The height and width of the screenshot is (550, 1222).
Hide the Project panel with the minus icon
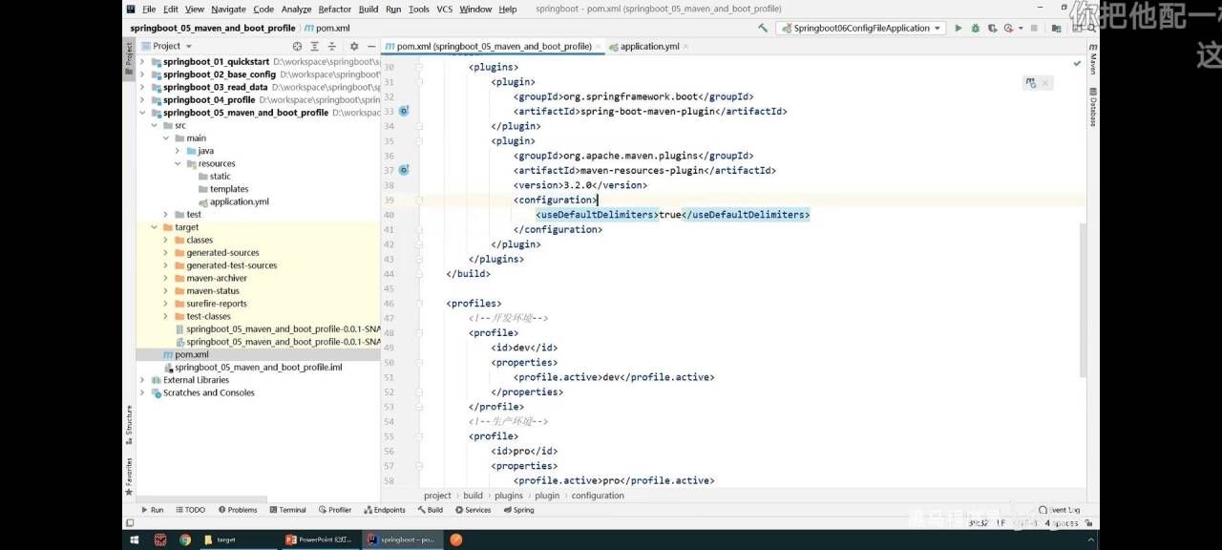(x=371, y=46)
